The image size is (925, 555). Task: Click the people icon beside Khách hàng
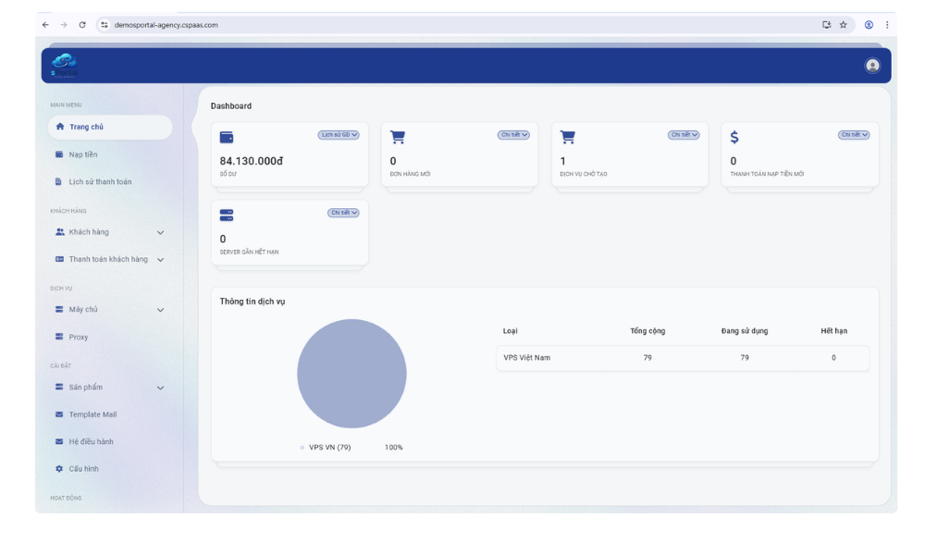click(59, 232)
